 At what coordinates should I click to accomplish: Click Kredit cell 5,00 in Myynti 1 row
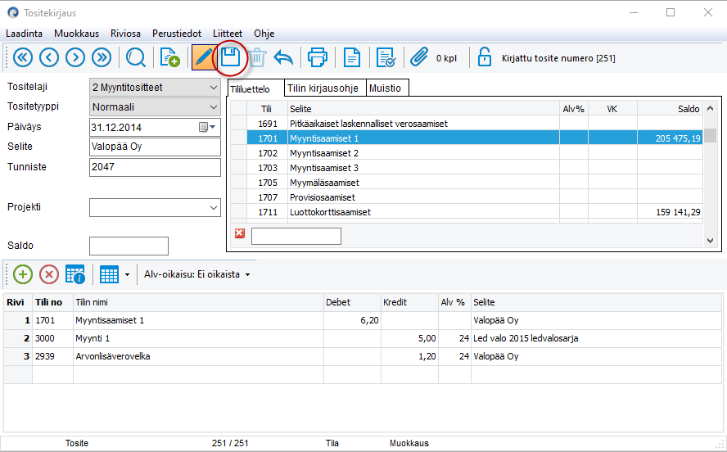click(x=409, y=338)
